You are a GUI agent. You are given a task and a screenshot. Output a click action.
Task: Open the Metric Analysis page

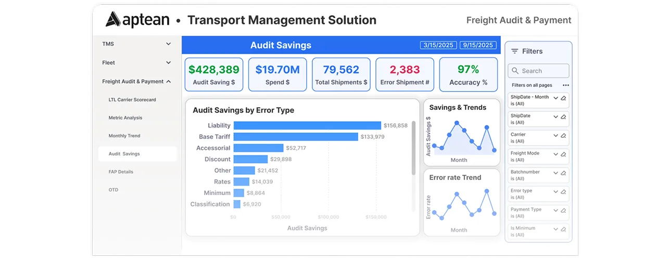tap(125, 118)
